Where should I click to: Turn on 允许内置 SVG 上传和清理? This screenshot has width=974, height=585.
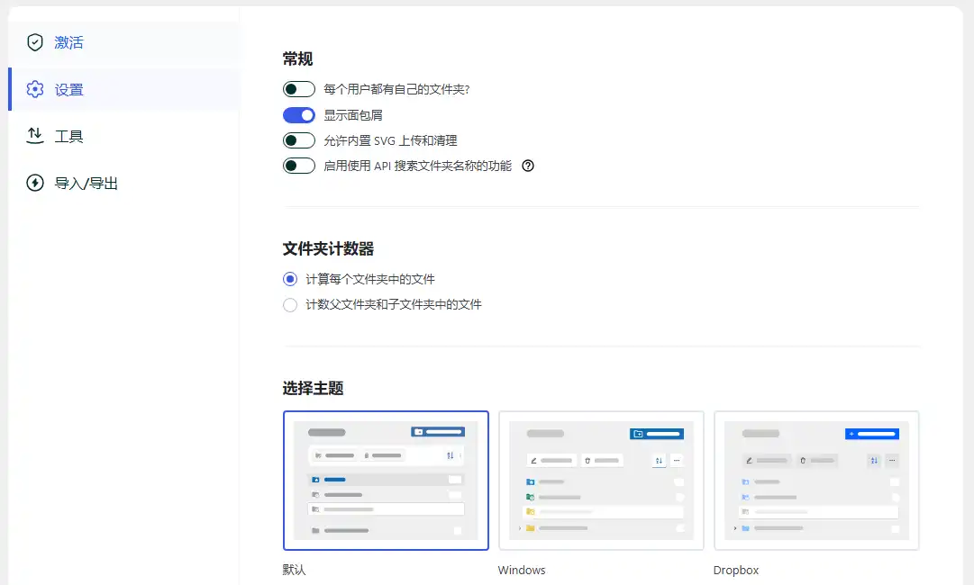(298, 140)
